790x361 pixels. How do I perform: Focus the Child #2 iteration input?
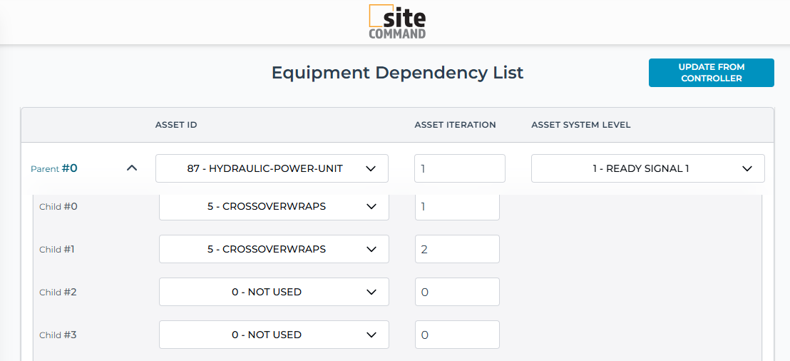tap(456, 292)
